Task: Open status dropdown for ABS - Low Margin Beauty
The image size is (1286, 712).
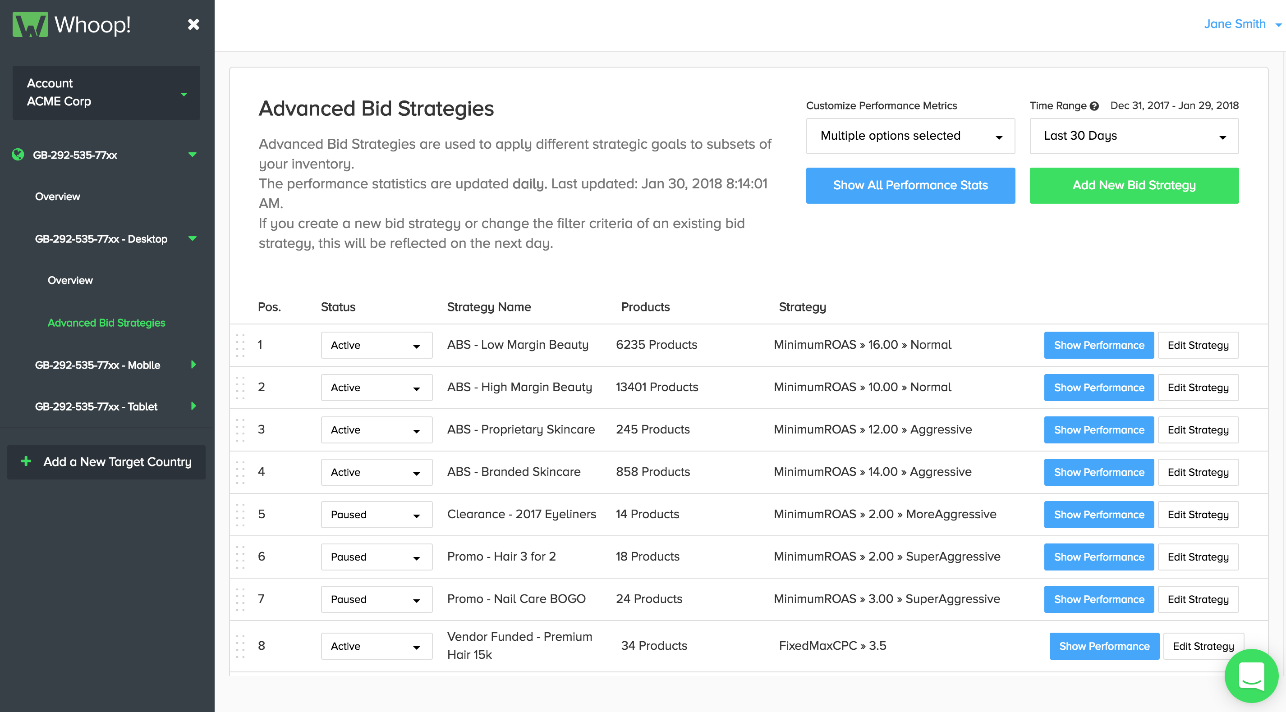Action: (377, 345)
